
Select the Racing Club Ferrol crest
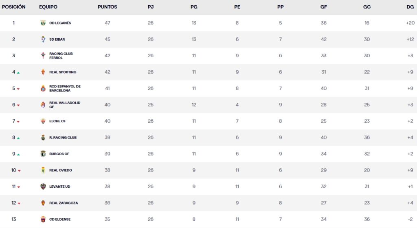click(43, 56)
